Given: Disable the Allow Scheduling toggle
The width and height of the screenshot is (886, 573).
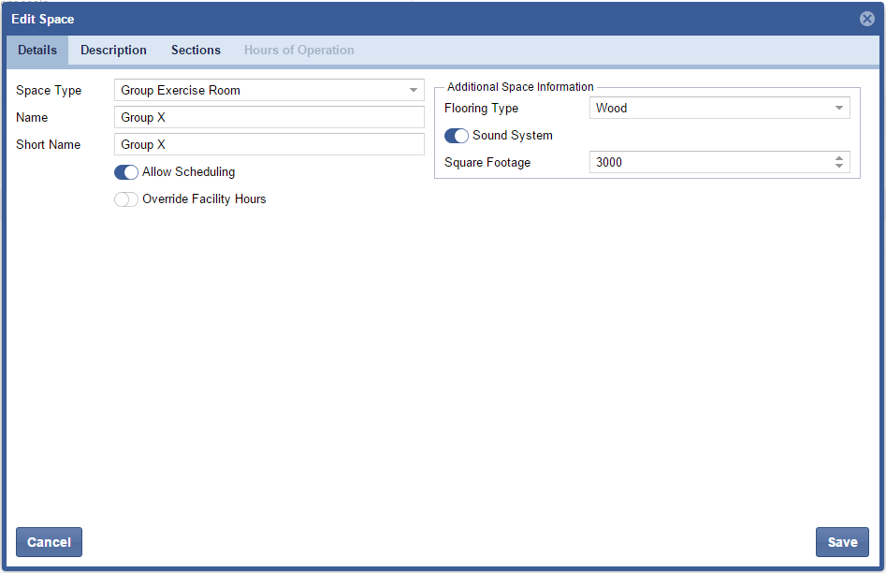Looking at the screenshot, I should pyautogui.click(x=126, y=172).
